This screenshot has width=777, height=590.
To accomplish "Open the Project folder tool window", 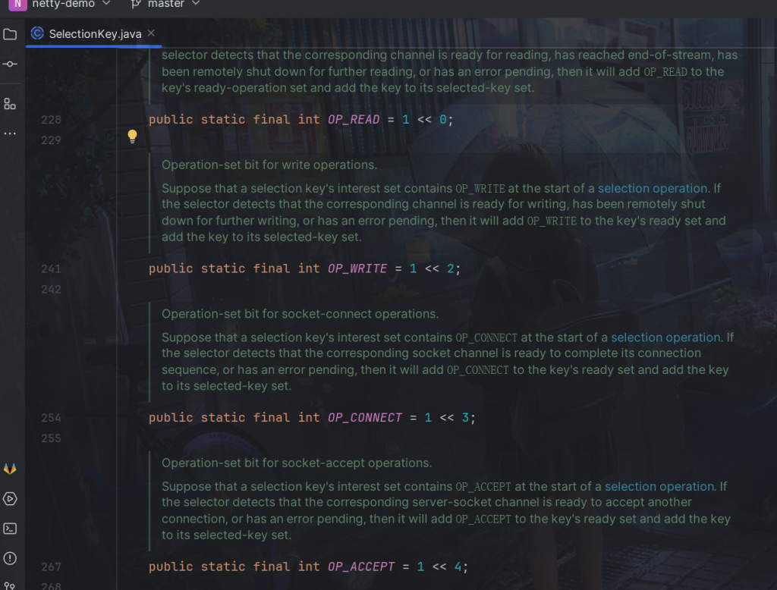I will (10, 34).
